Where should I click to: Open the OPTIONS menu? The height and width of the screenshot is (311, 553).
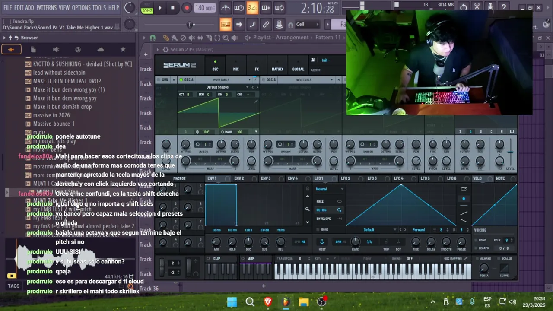81,8
